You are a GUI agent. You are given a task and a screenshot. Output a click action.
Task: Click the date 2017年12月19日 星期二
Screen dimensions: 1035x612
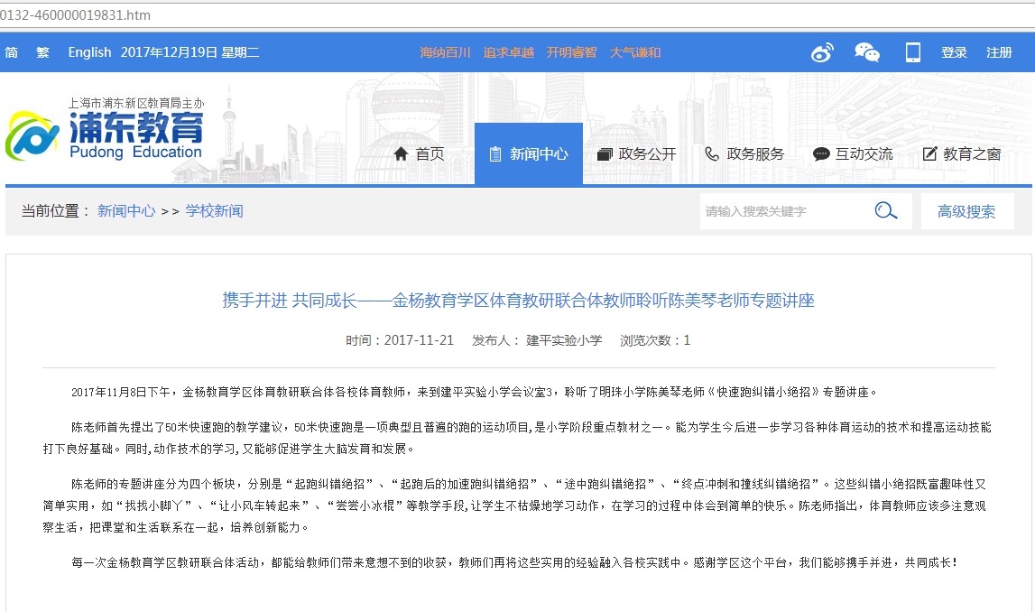pos(189,52)
